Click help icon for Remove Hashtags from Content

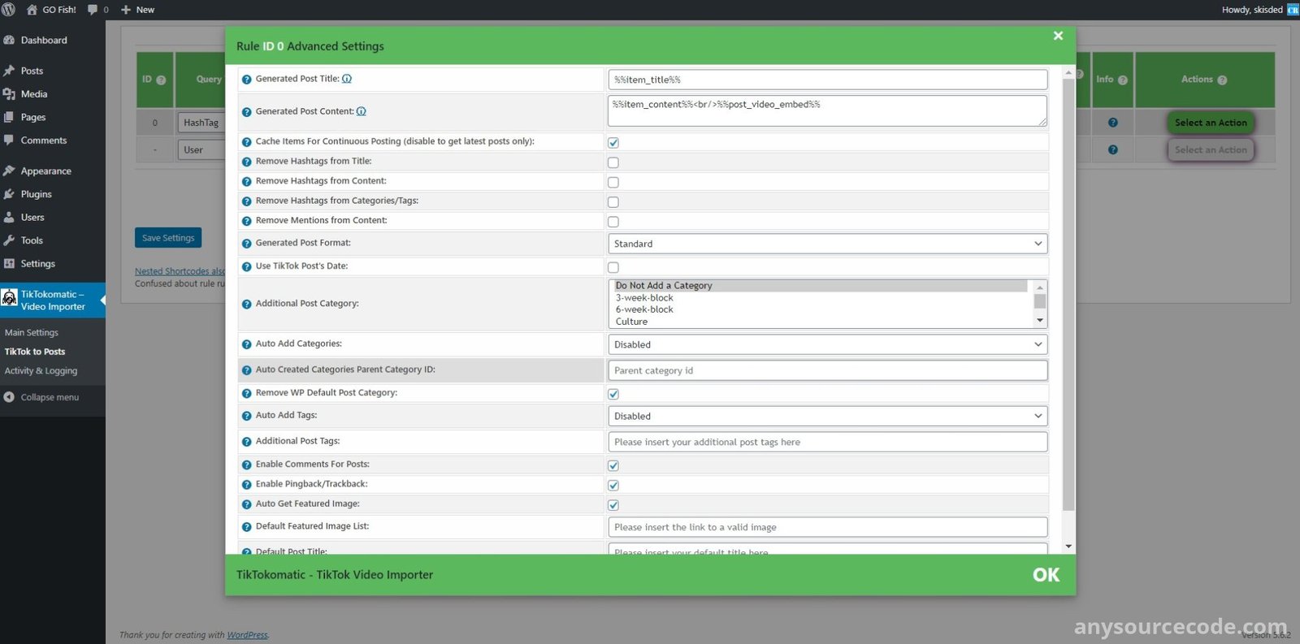(x=247, y=181)
